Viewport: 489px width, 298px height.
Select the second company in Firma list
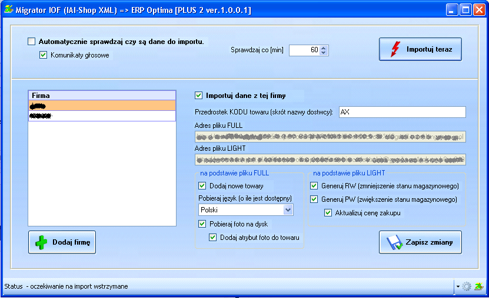click(x=102, y=116)
